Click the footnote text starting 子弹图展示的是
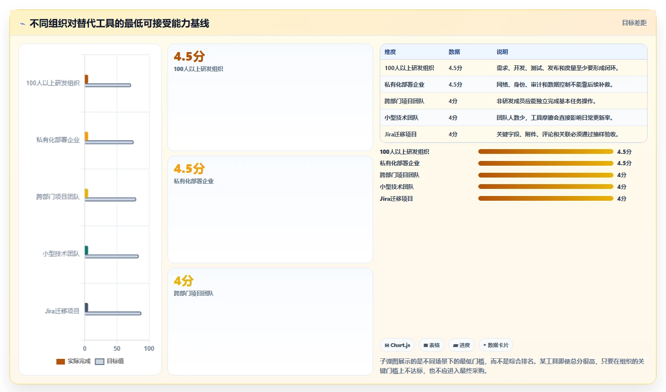The width and height of the screenshot is (666, 392). pos(512,366)
